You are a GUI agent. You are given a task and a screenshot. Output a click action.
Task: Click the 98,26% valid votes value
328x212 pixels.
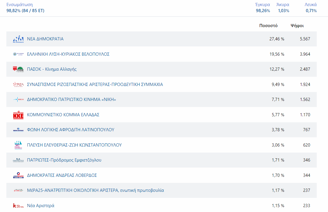tap(263, 11)
